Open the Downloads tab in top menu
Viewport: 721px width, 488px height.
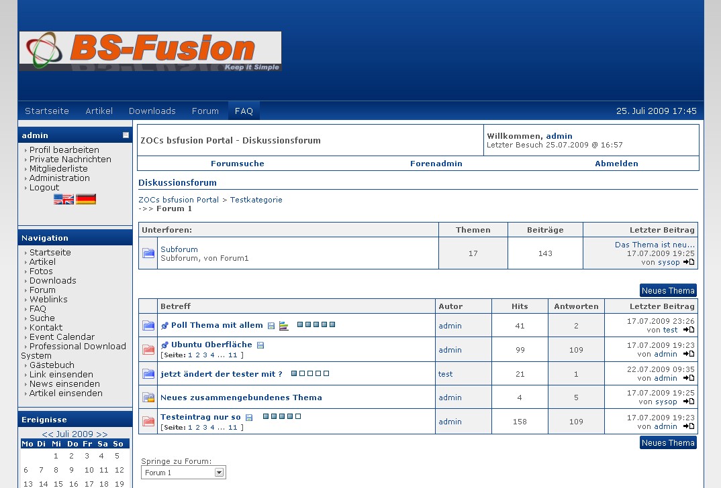point(152,111)
